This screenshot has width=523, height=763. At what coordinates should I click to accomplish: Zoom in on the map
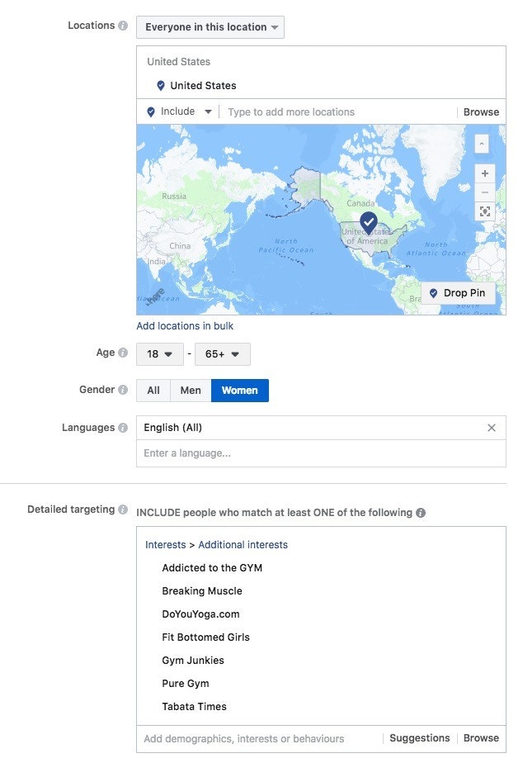tap(484, 173)
